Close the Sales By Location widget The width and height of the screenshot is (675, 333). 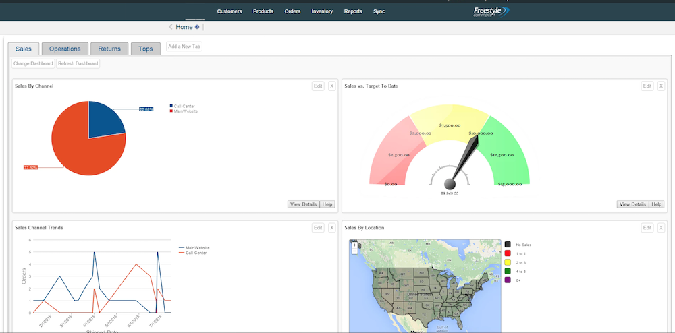[661, 228]
